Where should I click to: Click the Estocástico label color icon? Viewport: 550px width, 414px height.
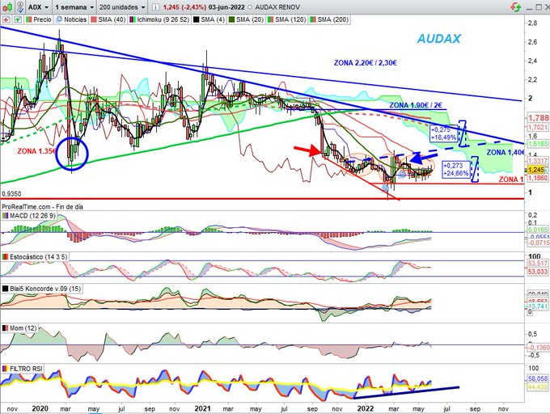pyautogui.click(x=6, y=257)
